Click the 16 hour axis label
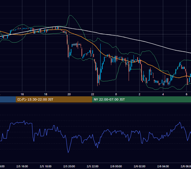The image size is (191, 169). click(22, 94)
